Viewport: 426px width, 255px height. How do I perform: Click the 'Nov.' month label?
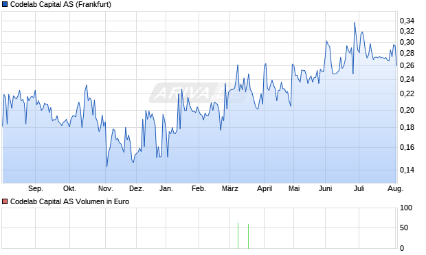(105, 188)
